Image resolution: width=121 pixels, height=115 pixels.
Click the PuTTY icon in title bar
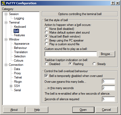tap(3, 3)
